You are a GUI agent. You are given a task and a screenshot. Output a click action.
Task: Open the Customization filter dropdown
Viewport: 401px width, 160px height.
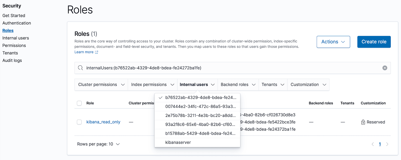click(x=308, y=85)
